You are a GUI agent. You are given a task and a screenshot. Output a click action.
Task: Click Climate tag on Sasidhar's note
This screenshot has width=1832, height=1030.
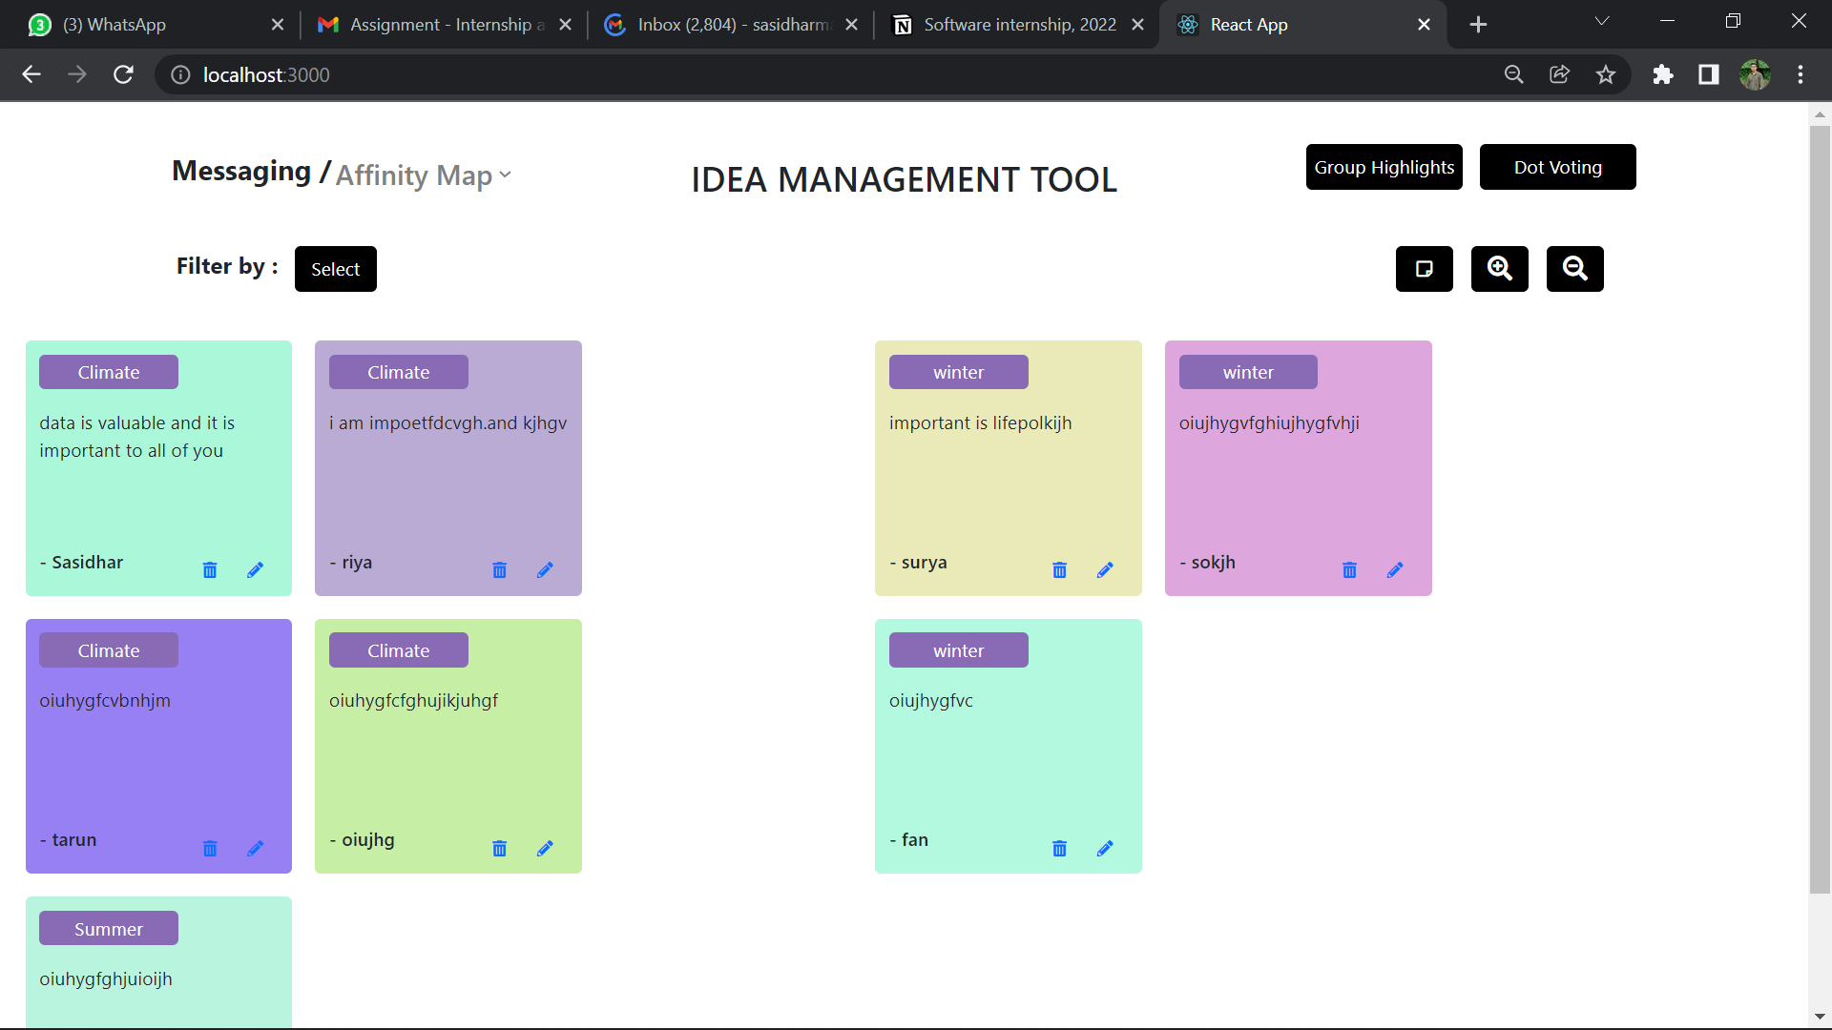tap(109, 372)
